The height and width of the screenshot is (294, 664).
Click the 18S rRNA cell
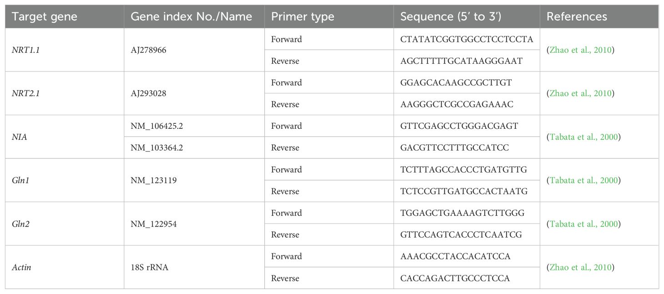click(194, 267)
